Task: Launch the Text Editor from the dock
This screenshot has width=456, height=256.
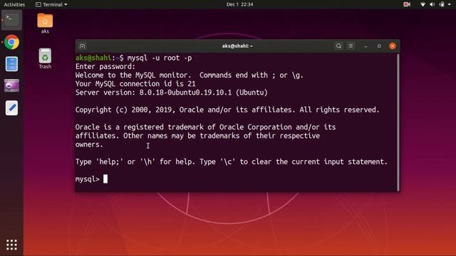Action: (x=11, y=108)
